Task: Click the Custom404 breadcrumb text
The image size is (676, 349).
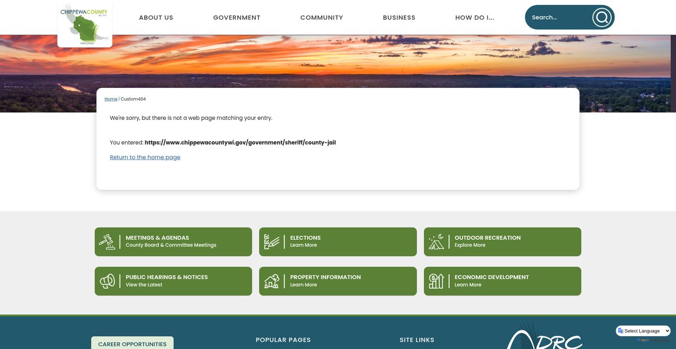Action: pyautogui.click(x=133, y=99)
